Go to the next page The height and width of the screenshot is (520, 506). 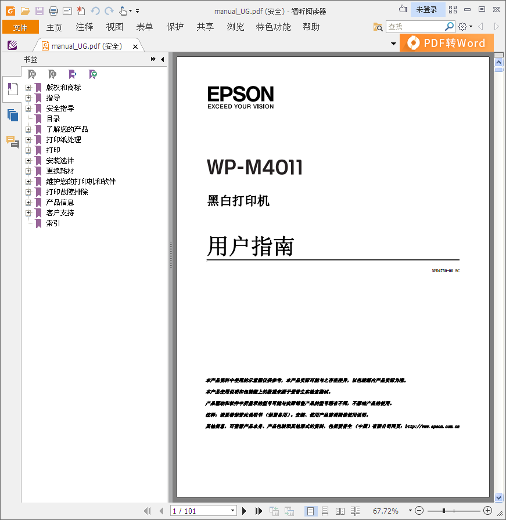click(245, 511)
